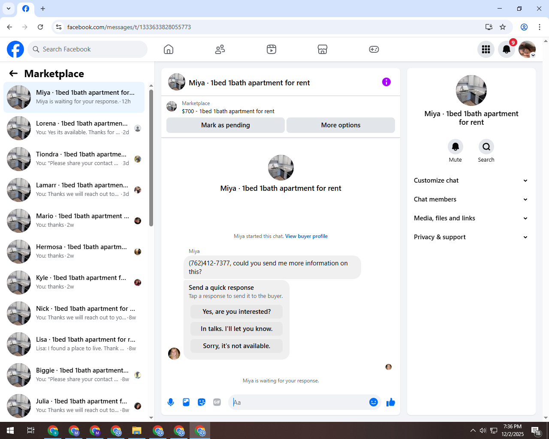Choose a GIF icon
Image resolution: width=549 pixels, height=439 pixels.
click(217, 402)
